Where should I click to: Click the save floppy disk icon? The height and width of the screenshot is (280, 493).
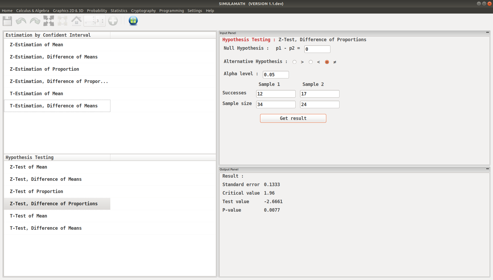click(x=7, y=21)
